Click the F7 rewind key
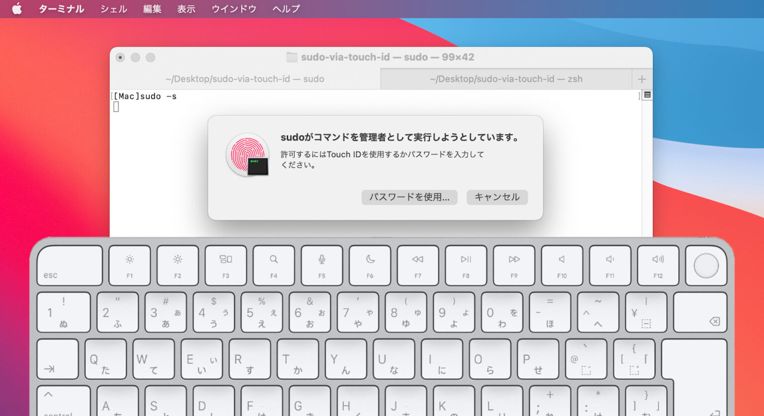 point(418,265)
